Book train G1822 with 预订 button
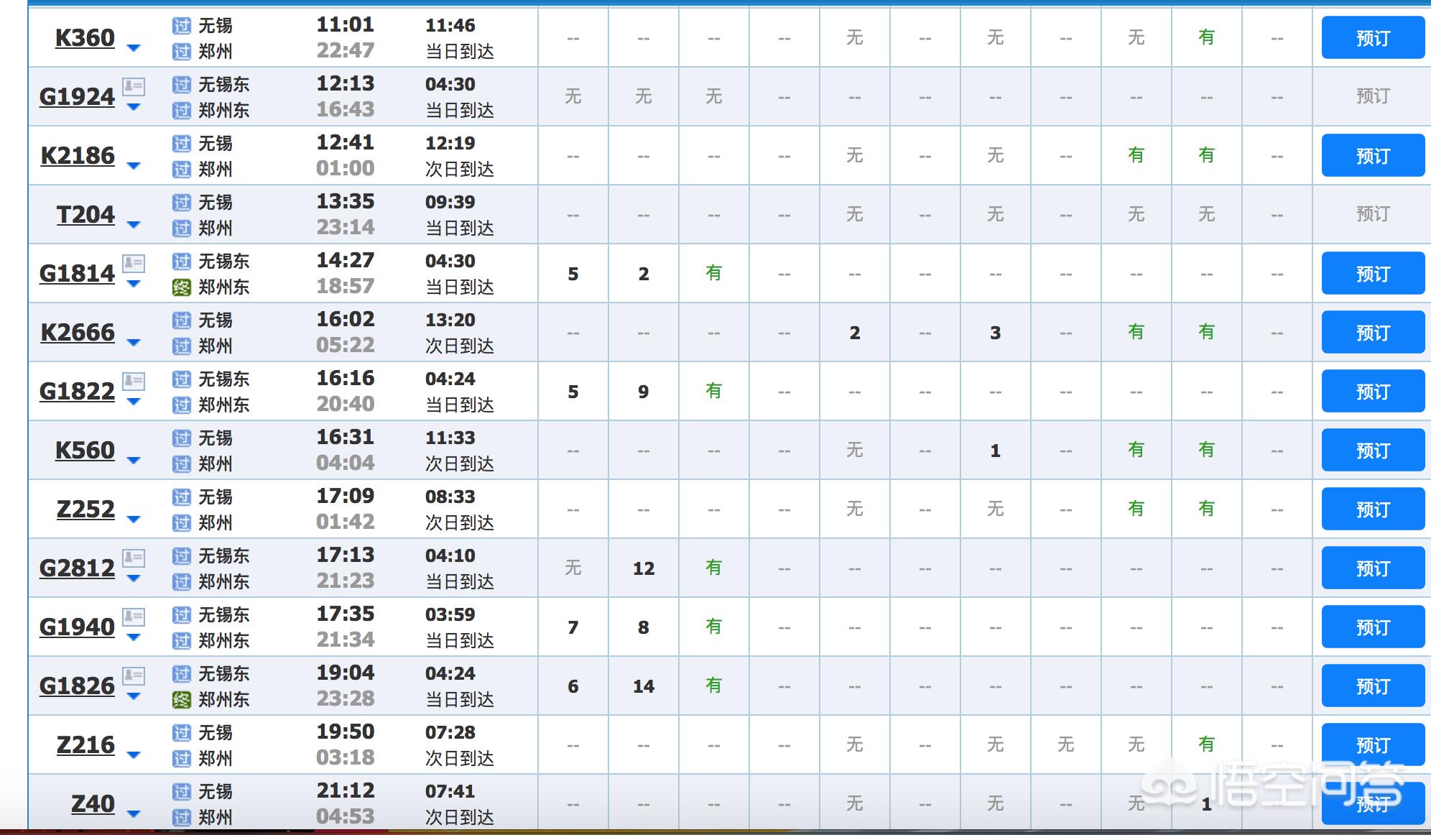Viewport: 1431px width, 835px height. (x=1373, y=391)
